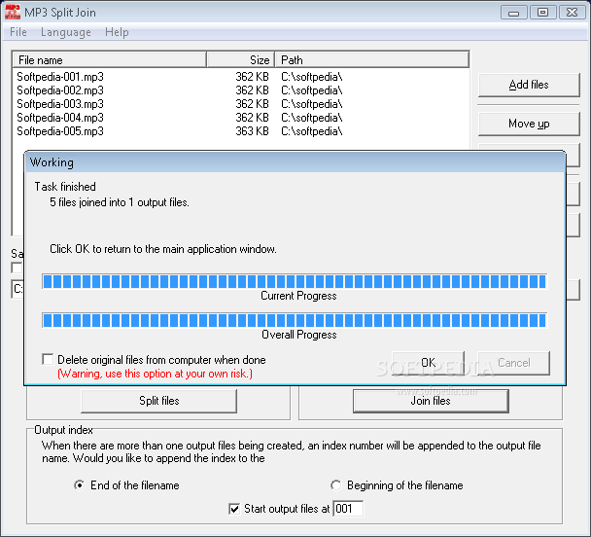The width and height of the screenshot is (591, 537).
Task: Close the MP3 Split Join window
Action: click(572, 13)
